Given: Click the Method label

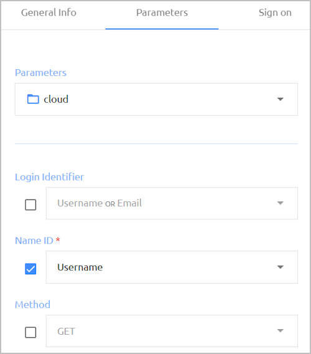Looking at the screenshot, I should click(32, 305).
